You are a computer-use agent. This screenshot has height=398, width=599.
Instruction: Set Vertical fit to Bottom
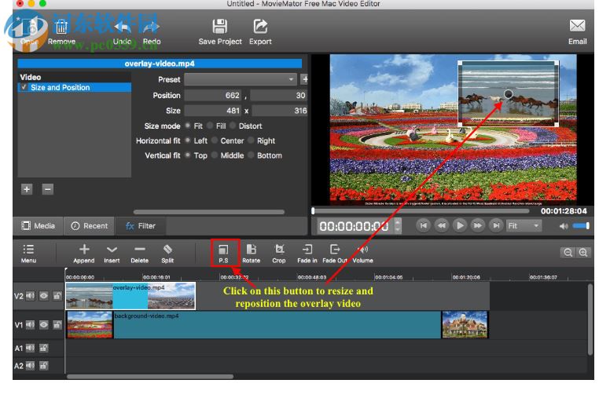pyautogui.click(x=251, y=155)
